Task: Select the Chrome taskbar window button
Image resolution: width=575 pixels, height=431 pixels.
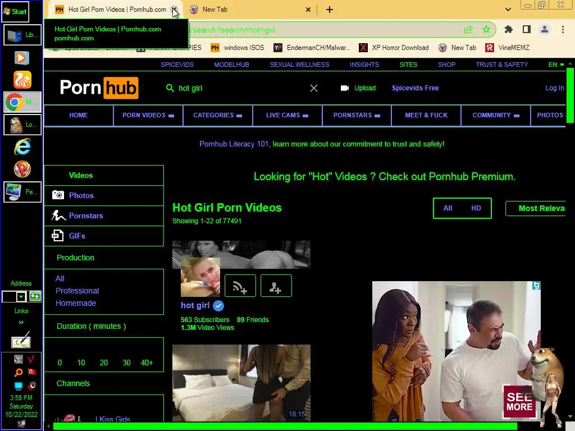Action: pos(22,102)
